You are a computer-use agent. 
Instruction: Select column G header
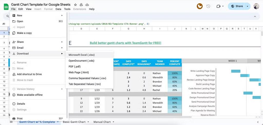[x=128, y=29]
